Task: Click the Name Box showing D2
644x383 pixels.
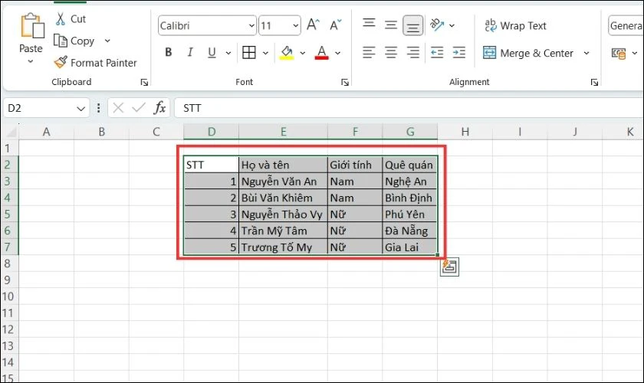Action: coord(39,108)
